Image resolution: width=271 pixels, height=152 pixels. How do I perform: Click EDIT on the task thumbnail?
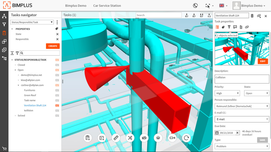[263, 61]
